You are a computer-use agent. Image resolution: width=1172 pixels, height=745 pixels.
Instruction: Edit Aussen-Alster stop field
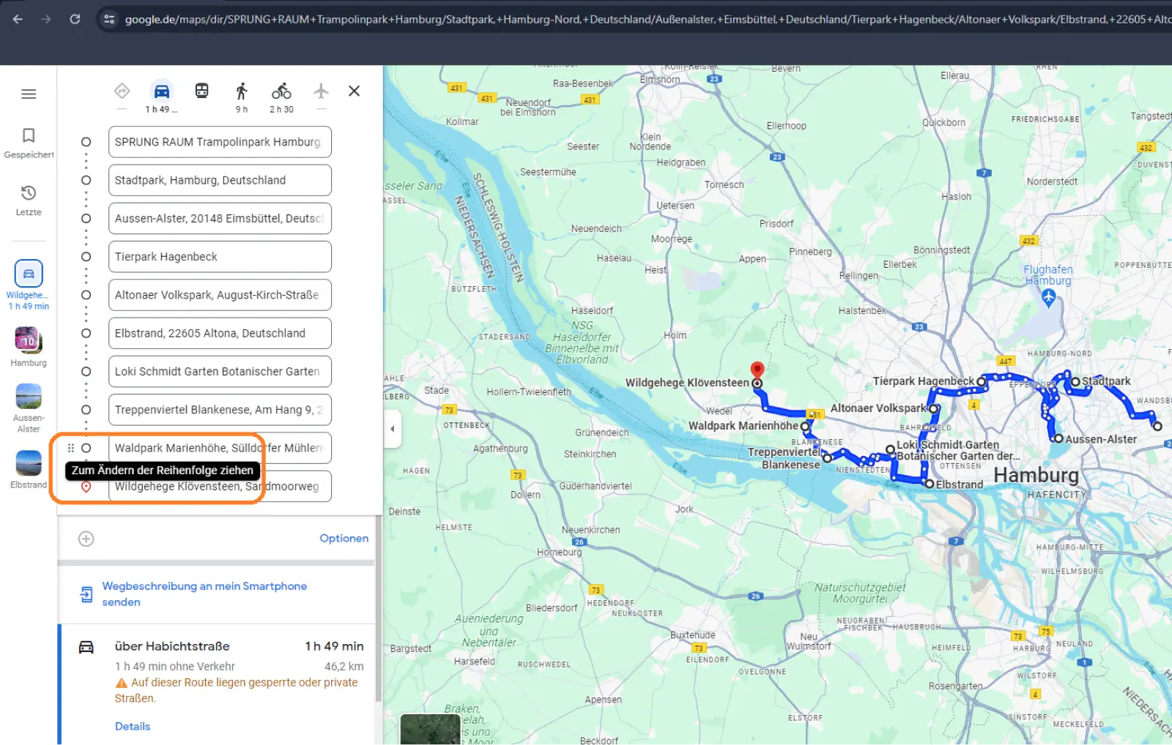pyautogui.click(x=220, y=218)
